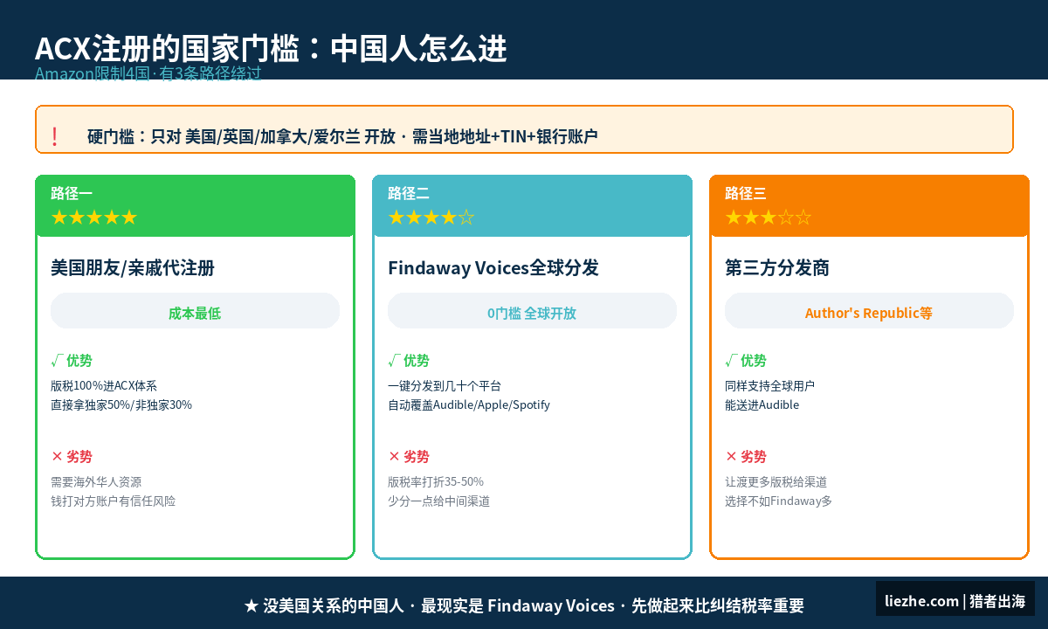This screenshot has width=1048, height=629.
Task: Select the 路径三 orange header
Action: (x=869, y=206)
